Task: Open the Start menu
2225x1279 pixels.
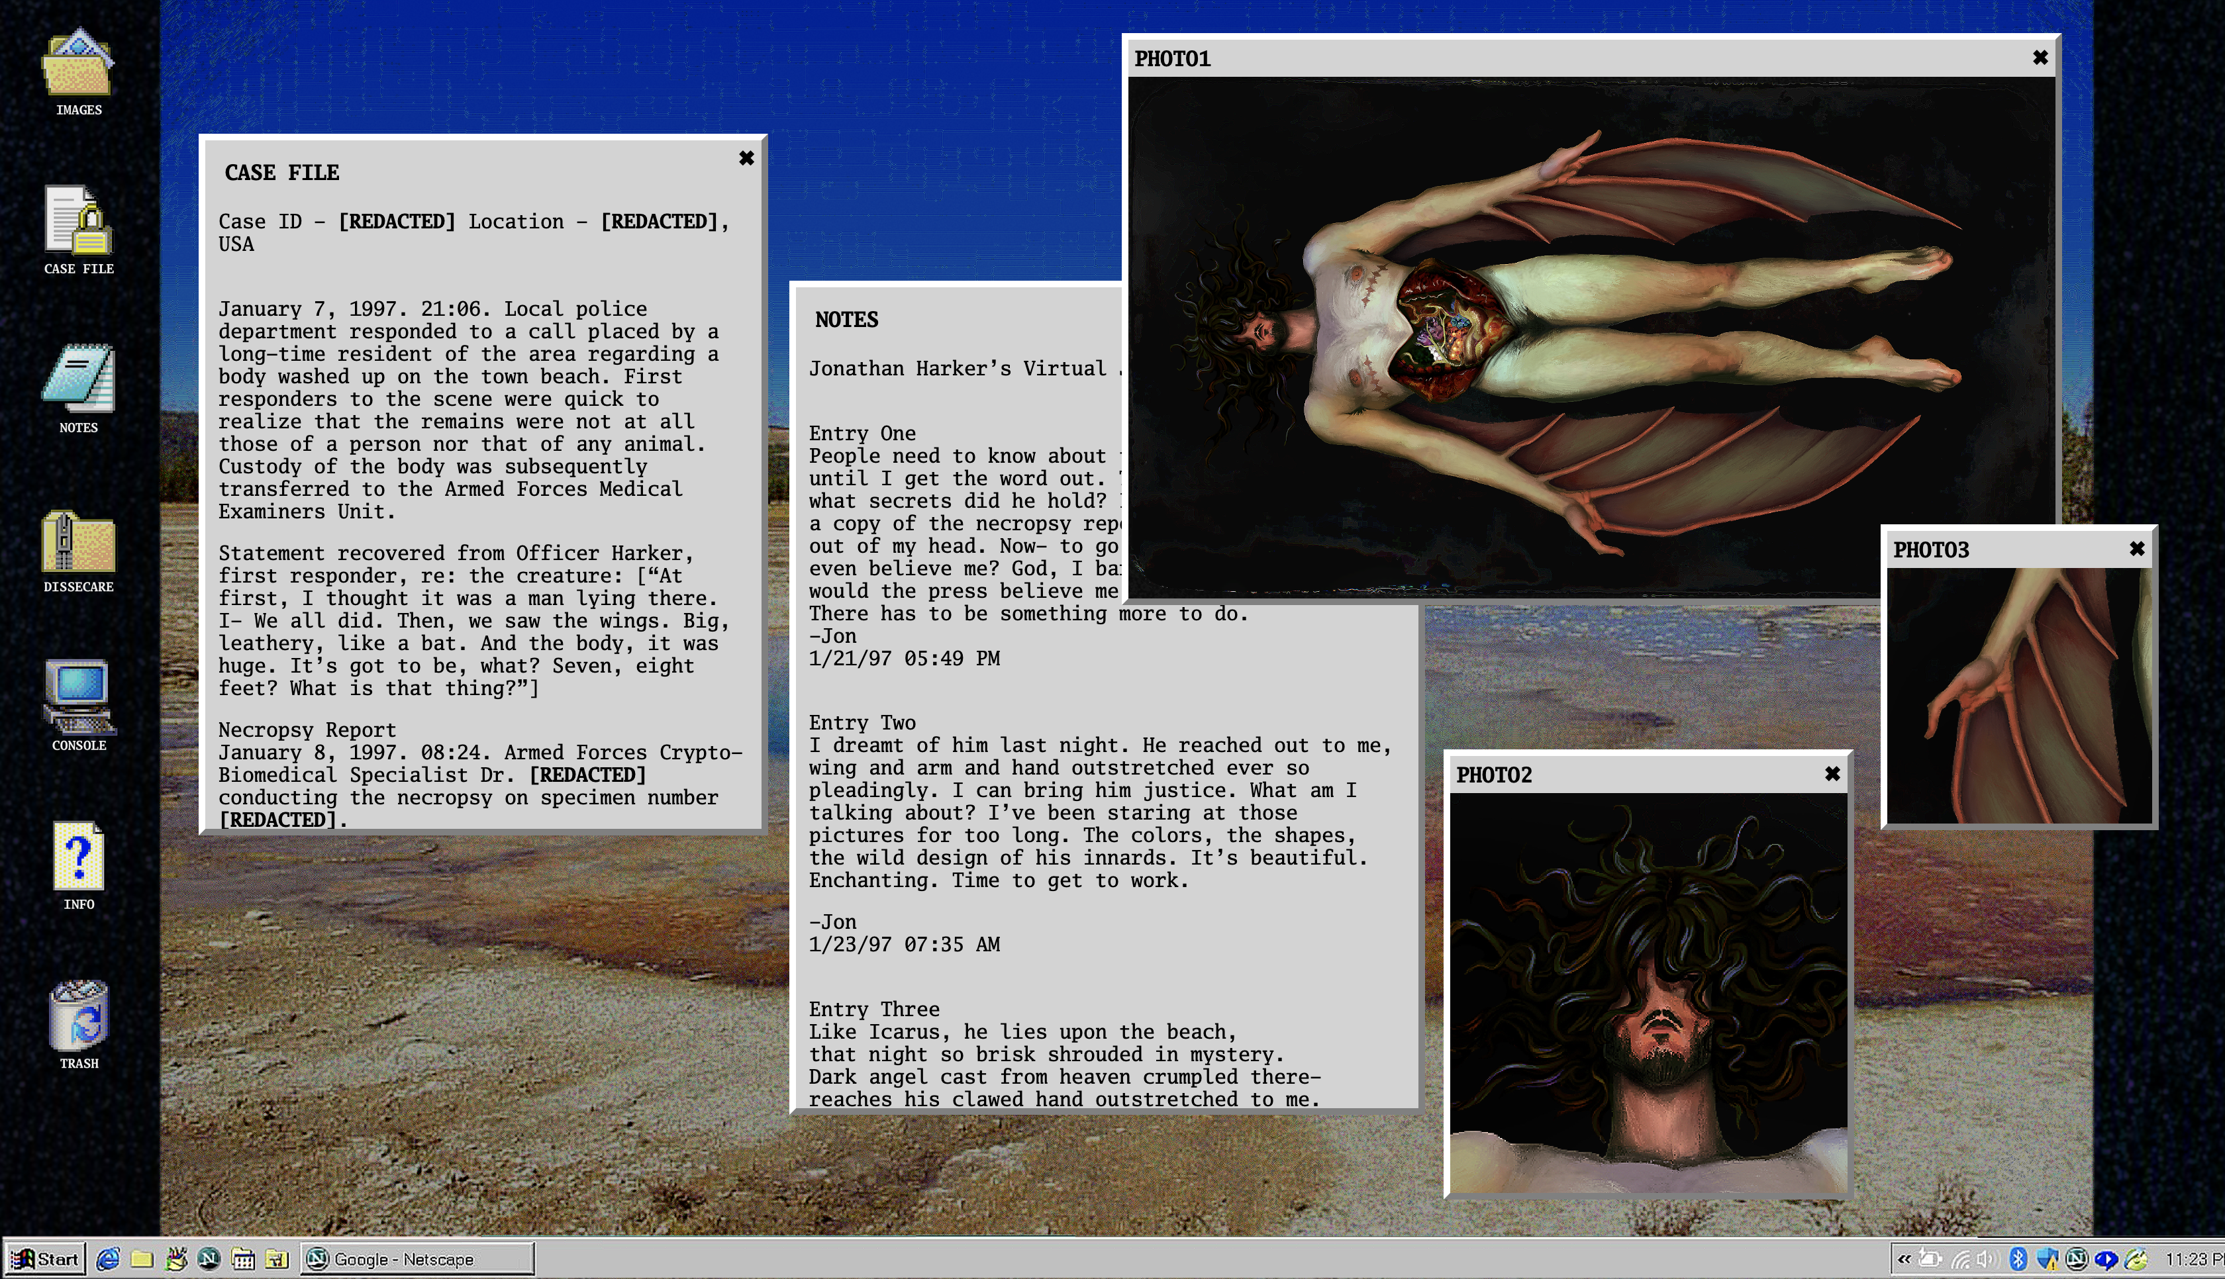Action: tap(46, 1258)
